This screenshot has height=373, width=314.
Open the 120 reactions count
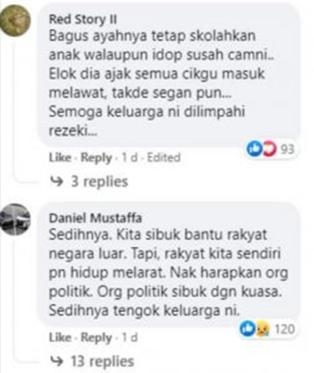coord(285,329)
